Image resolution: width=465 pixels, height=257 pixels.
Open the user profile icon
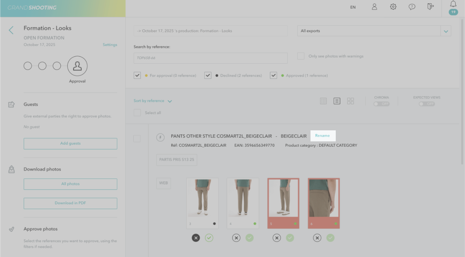[374, 7]
